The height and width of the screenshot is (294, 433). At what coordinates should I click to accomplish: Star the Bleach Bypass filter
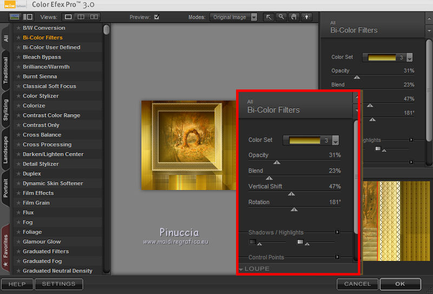click(18, 57)
